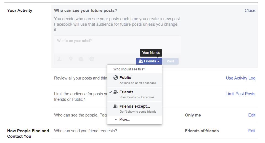Click the people icon on Friends button
265x143 pixels.
(x=141, y=61)
